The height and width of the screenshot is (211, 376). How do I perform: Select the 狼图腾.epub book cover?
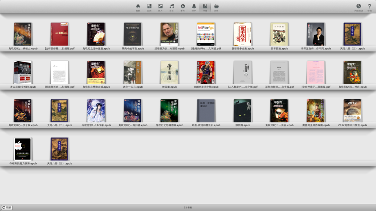tap(243, 111)
